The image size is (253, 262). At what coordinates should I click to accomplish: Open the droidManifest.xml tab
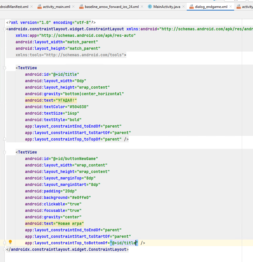click(14, 7)
